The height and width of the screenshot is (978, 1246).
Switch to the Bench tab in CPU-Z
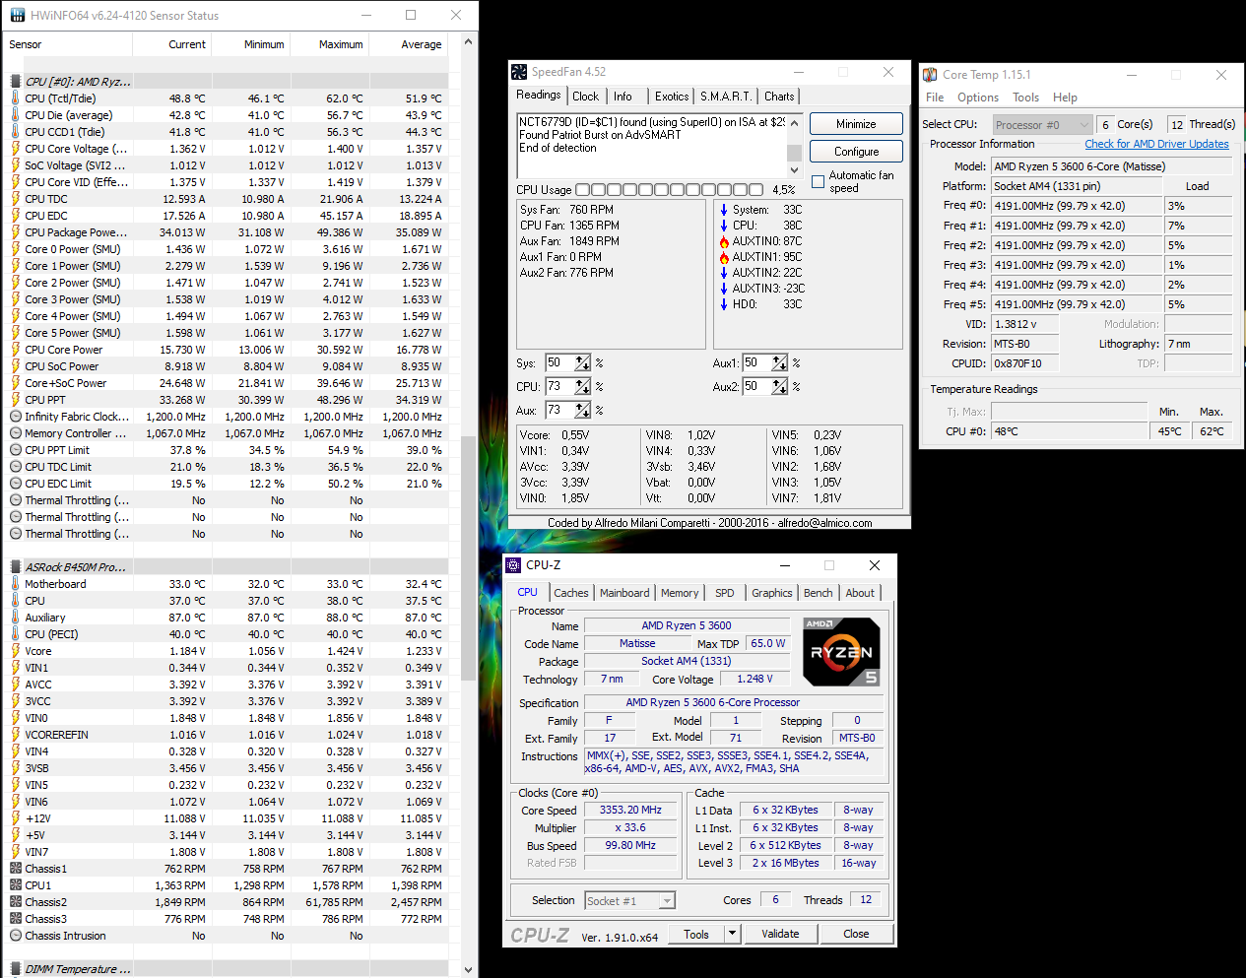point(818,593)
